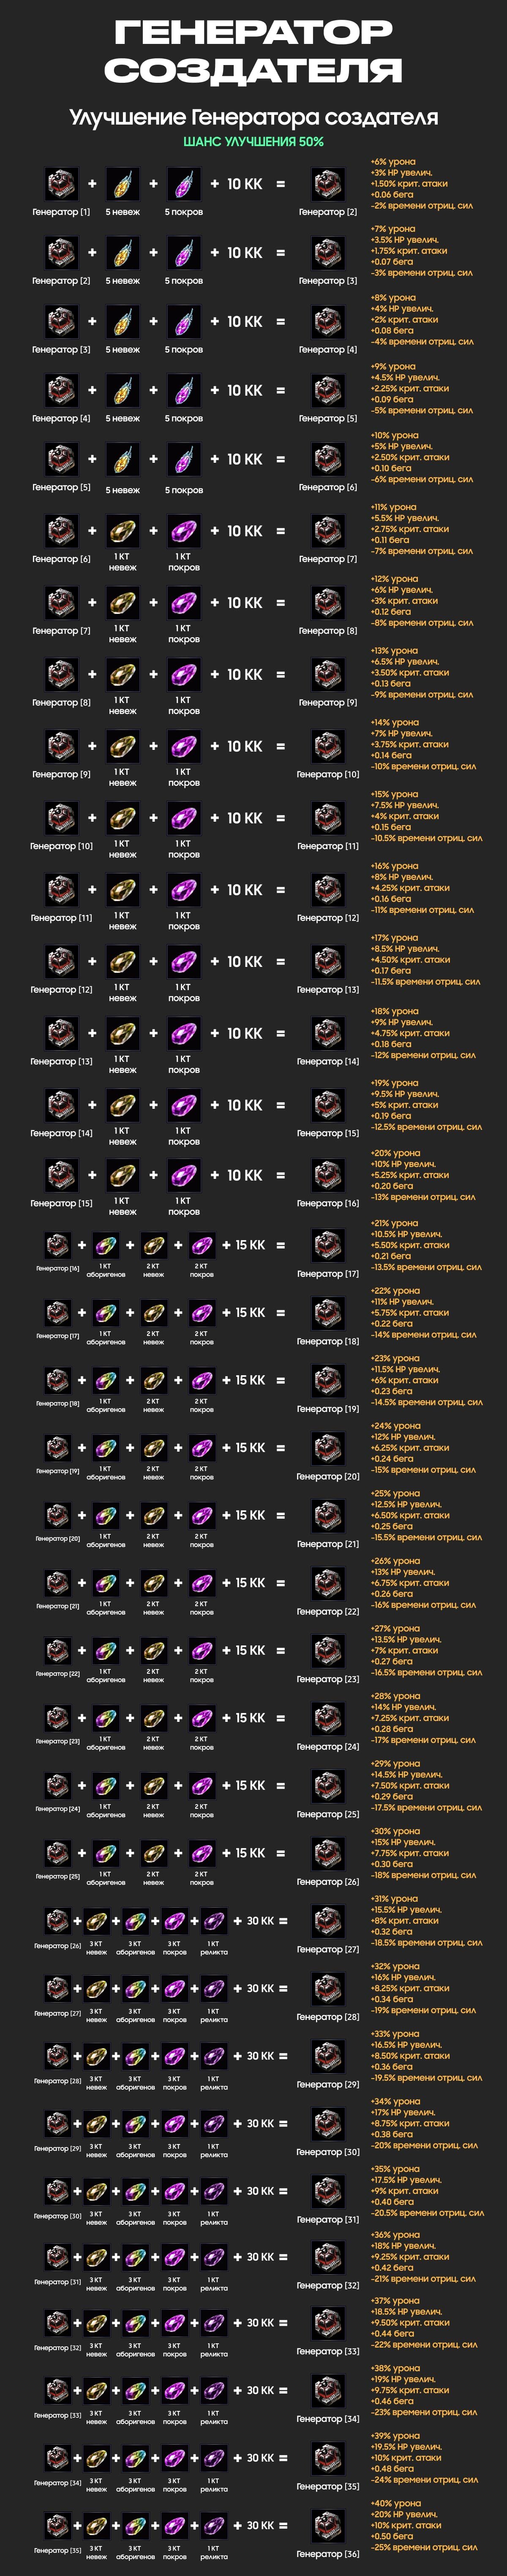Select the '1 КТ аборигенов' stone in the input Генератор [16] row
Image resolution: width=507 pixels, height=2576 pixels.
click(x=105, y=1245)
